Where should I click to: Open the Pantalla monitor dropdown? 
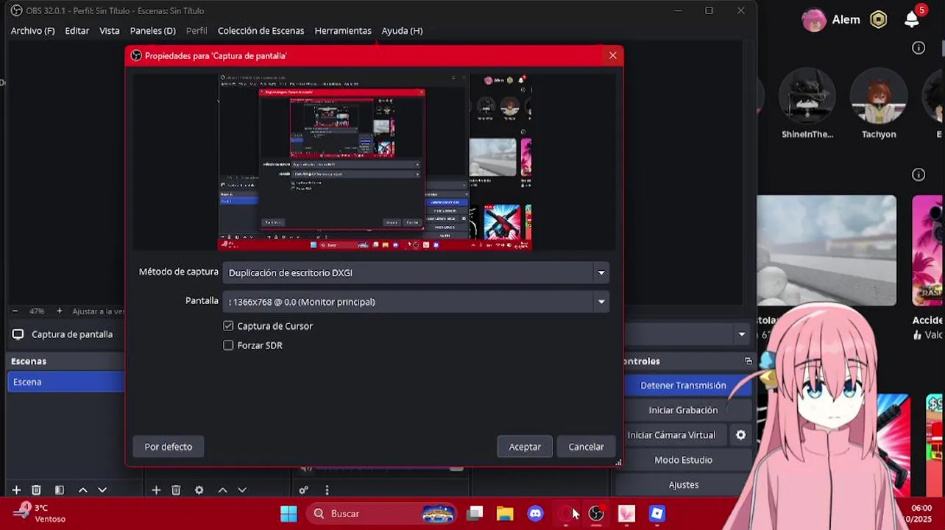[416, 302]
